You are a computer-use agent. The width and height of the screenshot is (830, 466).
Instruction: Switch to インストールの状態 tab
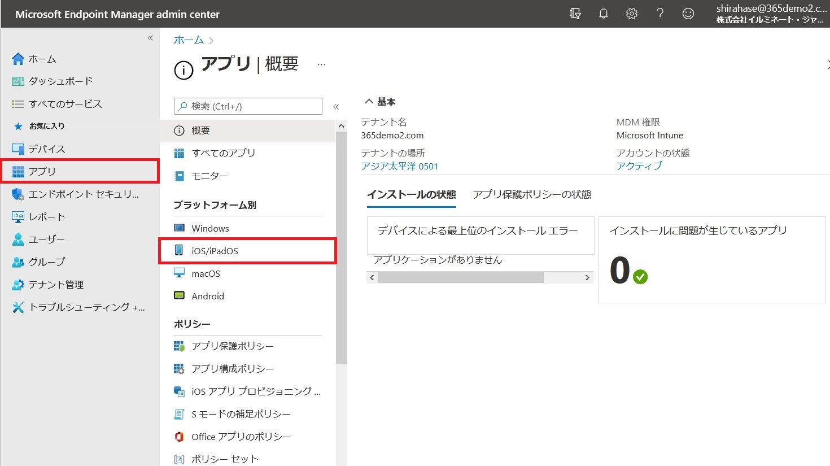pos(412,194)
